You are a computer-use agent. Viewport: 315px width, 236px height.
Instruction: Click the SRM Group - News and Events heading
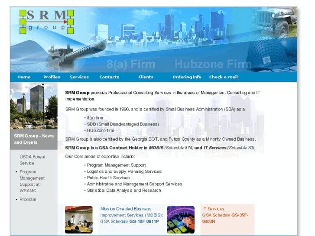(34, 139)
